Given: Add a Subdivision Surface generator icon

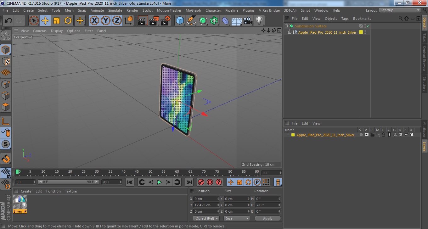Looking at the screenshot, I should [203, 21].
